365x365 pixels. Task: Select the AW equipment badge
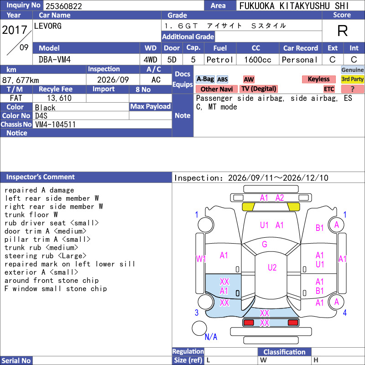[249, 79]
